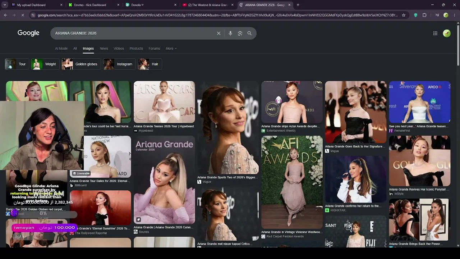Screen dimensions: 460x259
Task: Click 'Ariana Grande Teases 2026 Tour | Hypebeast' caption
Action: (x=164, y=126)
